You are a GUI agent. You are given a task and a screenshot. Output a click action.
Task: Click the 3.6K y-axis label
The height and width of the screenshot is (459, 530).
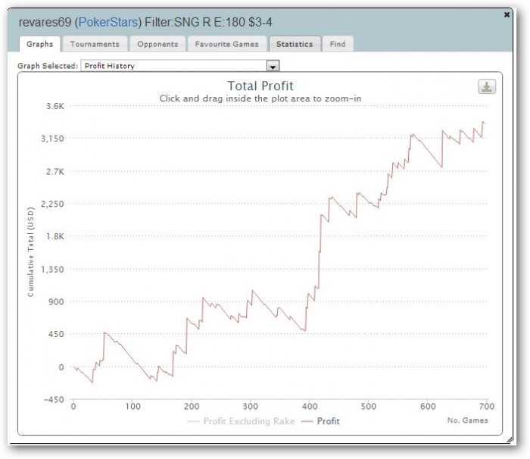[55, 106]
